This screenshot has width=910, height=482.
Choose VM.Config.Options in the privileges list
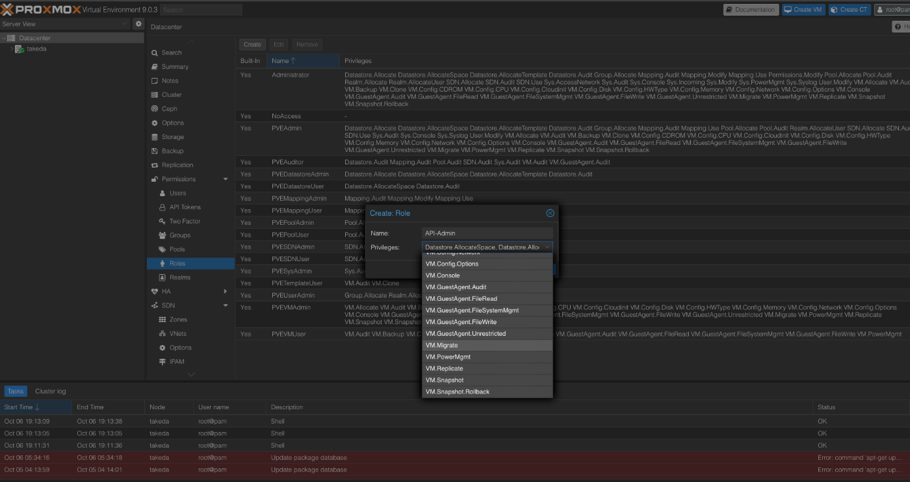coord(487,264)
